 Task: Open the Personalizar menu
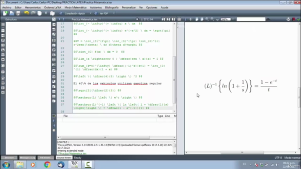point(128,8)
